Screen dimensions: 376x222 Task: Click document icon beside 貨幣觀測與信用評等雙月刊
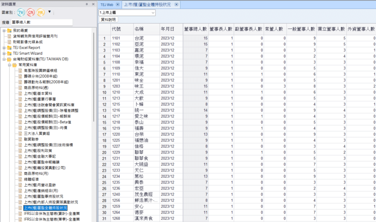click(9, 36)
